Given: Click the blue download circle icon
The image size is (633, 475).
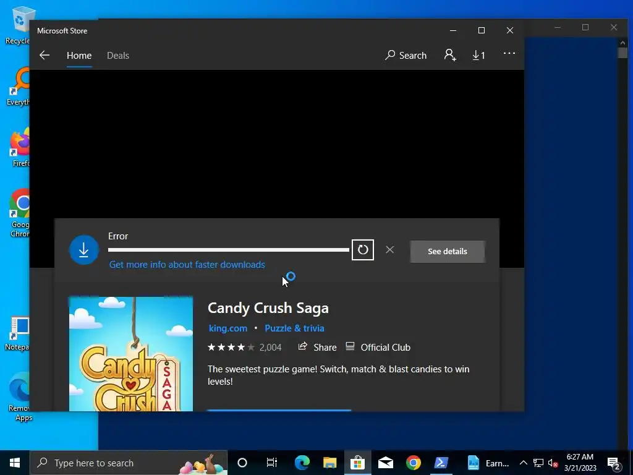Looking at the screenshot, I should click(x=84, y=250).
